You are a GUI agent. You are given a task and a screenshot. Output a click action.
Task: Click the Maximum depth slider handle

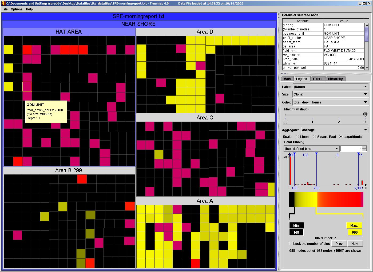point(365,114)
